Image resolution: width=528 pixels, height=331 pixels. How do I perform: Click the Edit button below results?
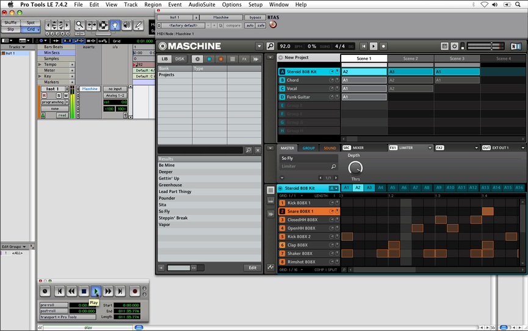252,268
